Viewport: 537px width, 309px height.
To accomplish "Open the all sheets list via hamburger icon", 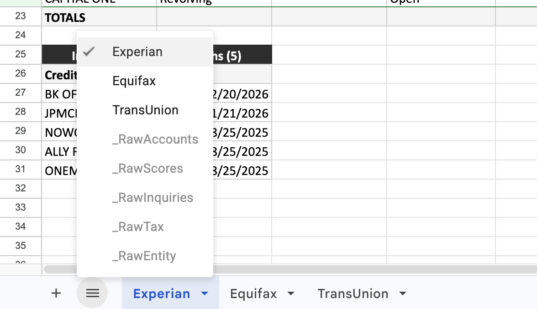I will (92, 293).
